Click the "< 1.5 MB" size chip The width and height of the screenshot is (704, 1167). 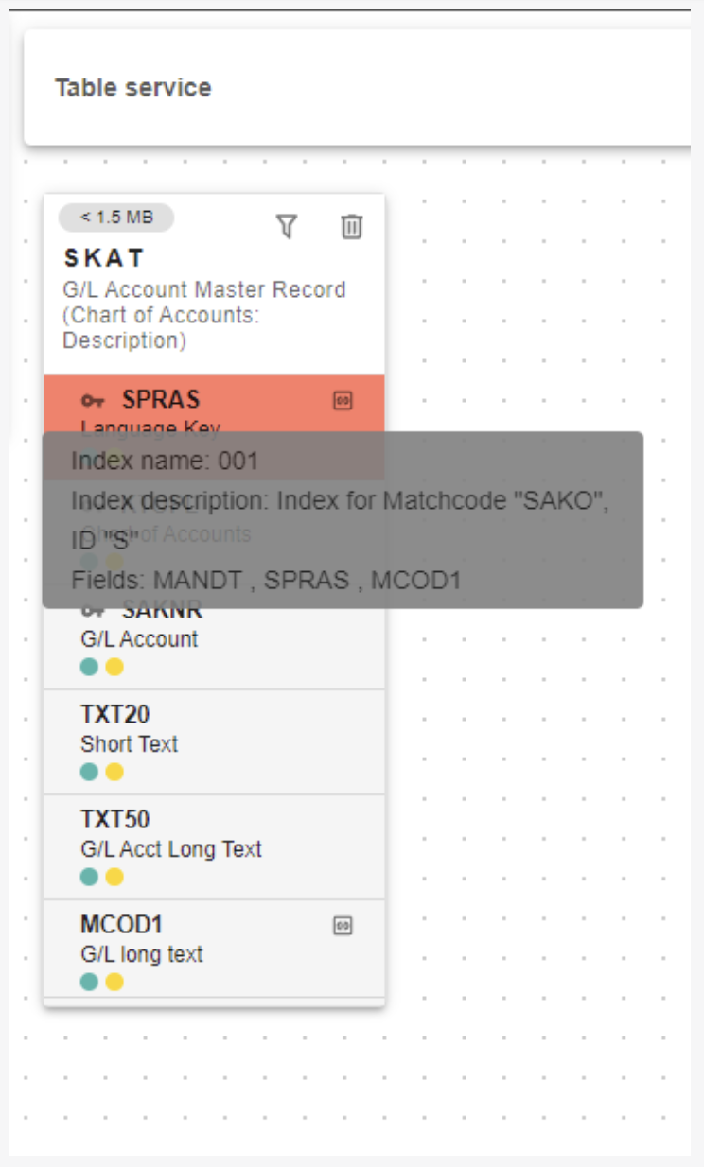(116, 218)
